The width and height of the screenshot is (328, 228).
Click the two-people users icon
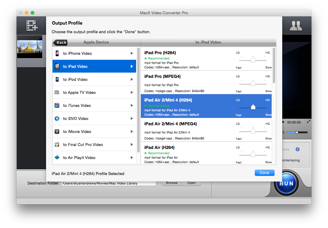(x=296, y=26)
